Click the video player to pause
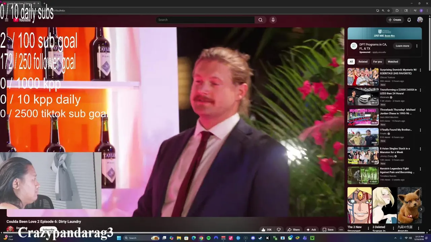This screenshot has width=431, height=242. point(175,122)
